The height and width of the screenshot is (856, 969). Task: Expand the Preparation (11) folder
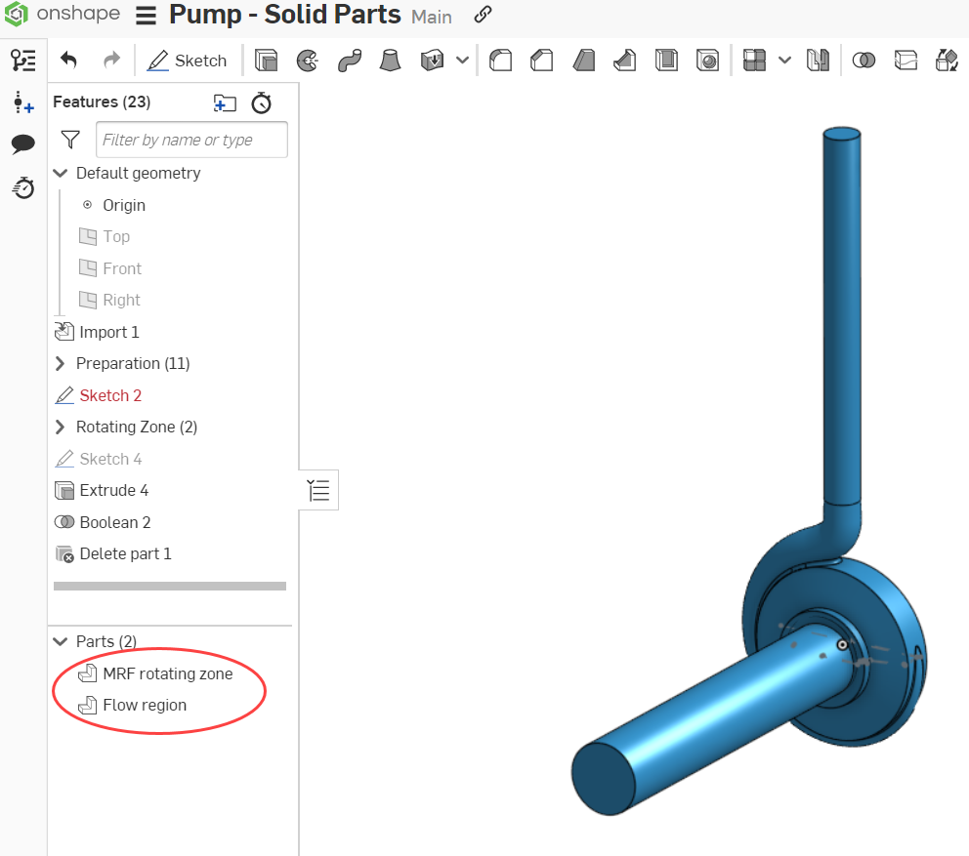(60, 364)
